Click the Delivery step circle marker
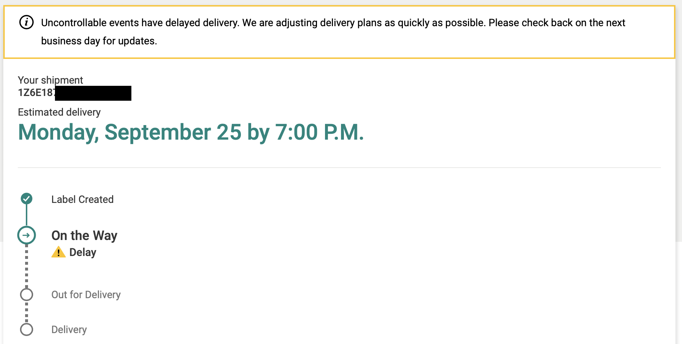 click(27, 329)
